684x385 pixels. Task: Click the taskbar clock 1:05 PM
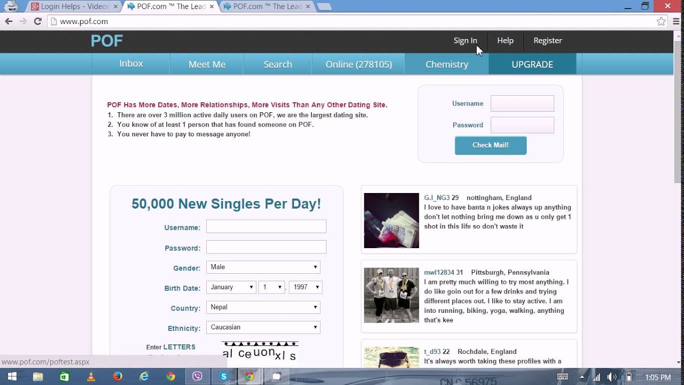click(x=658, y=378)
